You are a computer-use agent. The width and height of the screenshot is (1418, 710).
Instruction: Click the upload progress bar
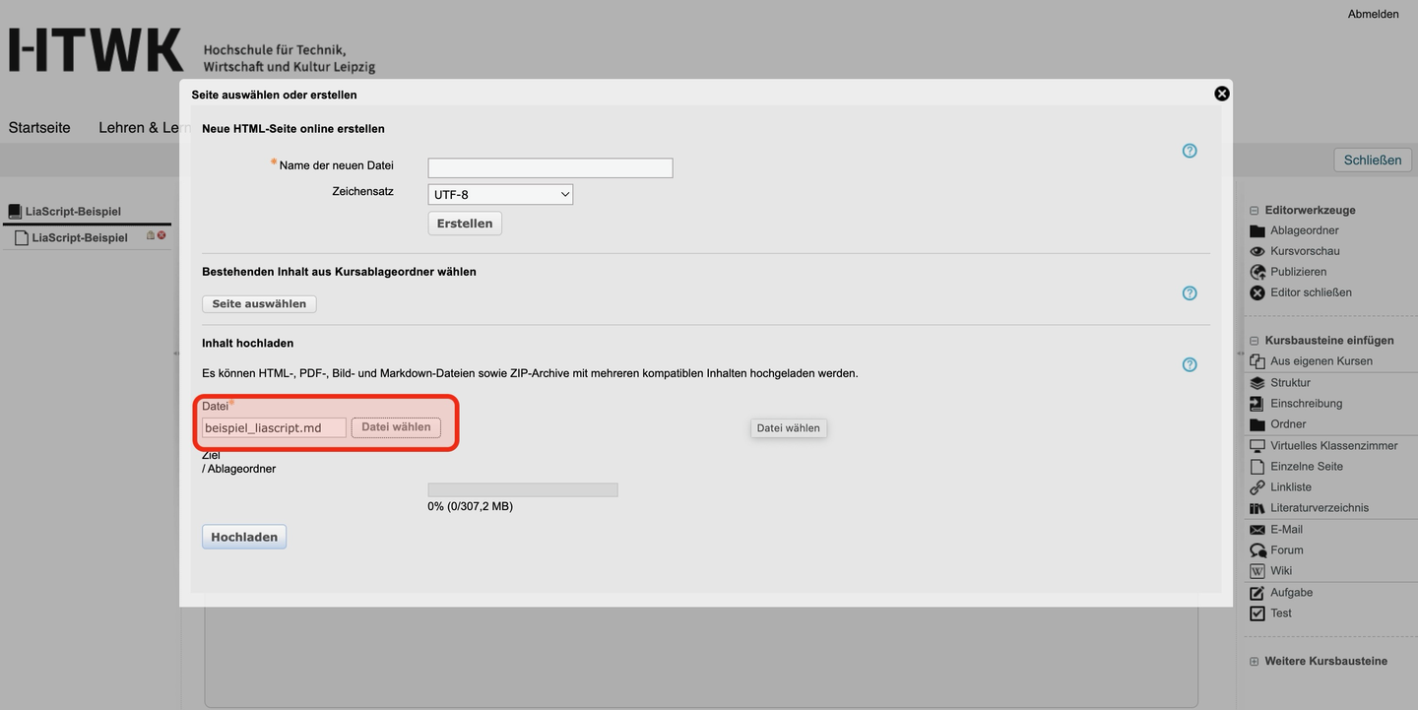click(x=522, y=490)
